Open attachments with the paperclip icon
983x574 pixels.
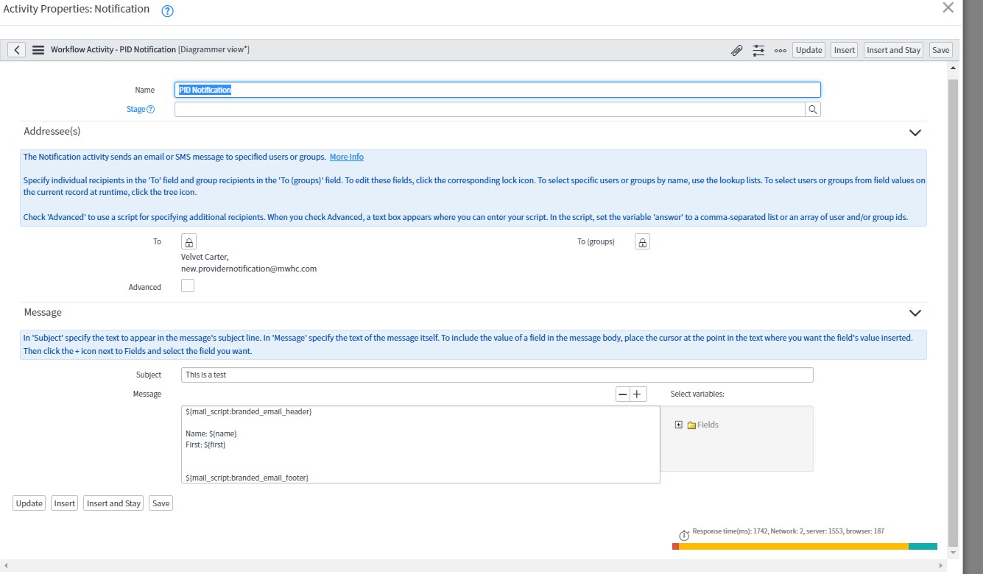[736, 50]
